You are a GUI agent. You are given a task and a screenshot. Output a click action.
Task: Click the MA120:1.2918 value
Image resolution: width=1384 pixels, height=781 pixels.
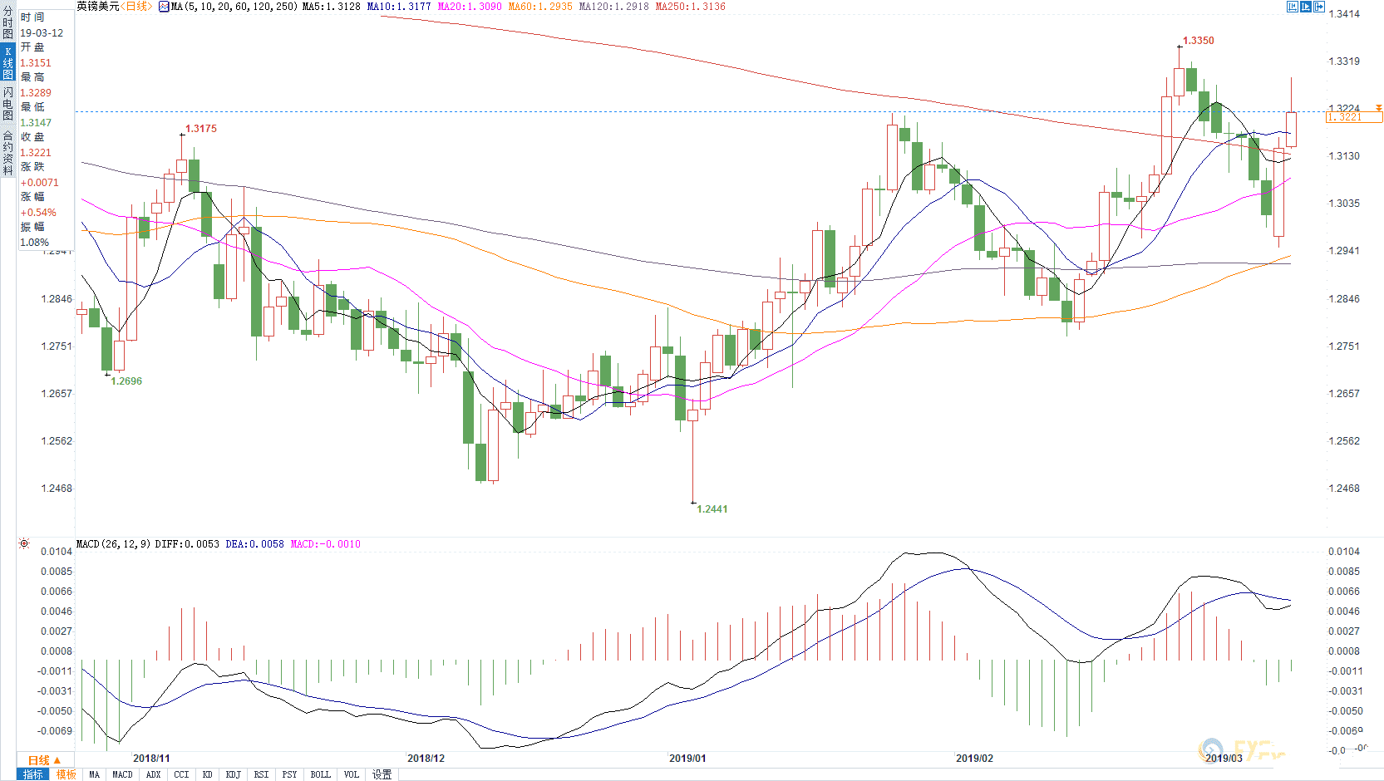613,7
